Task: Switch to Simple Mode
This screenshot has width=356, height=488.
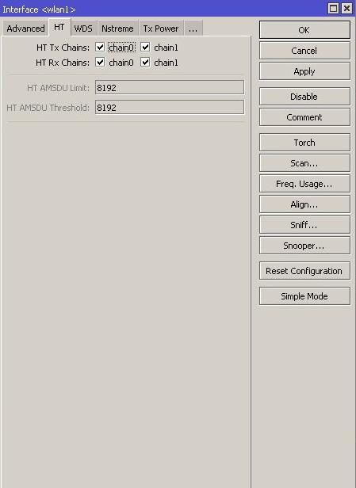Action: [304, 296]
